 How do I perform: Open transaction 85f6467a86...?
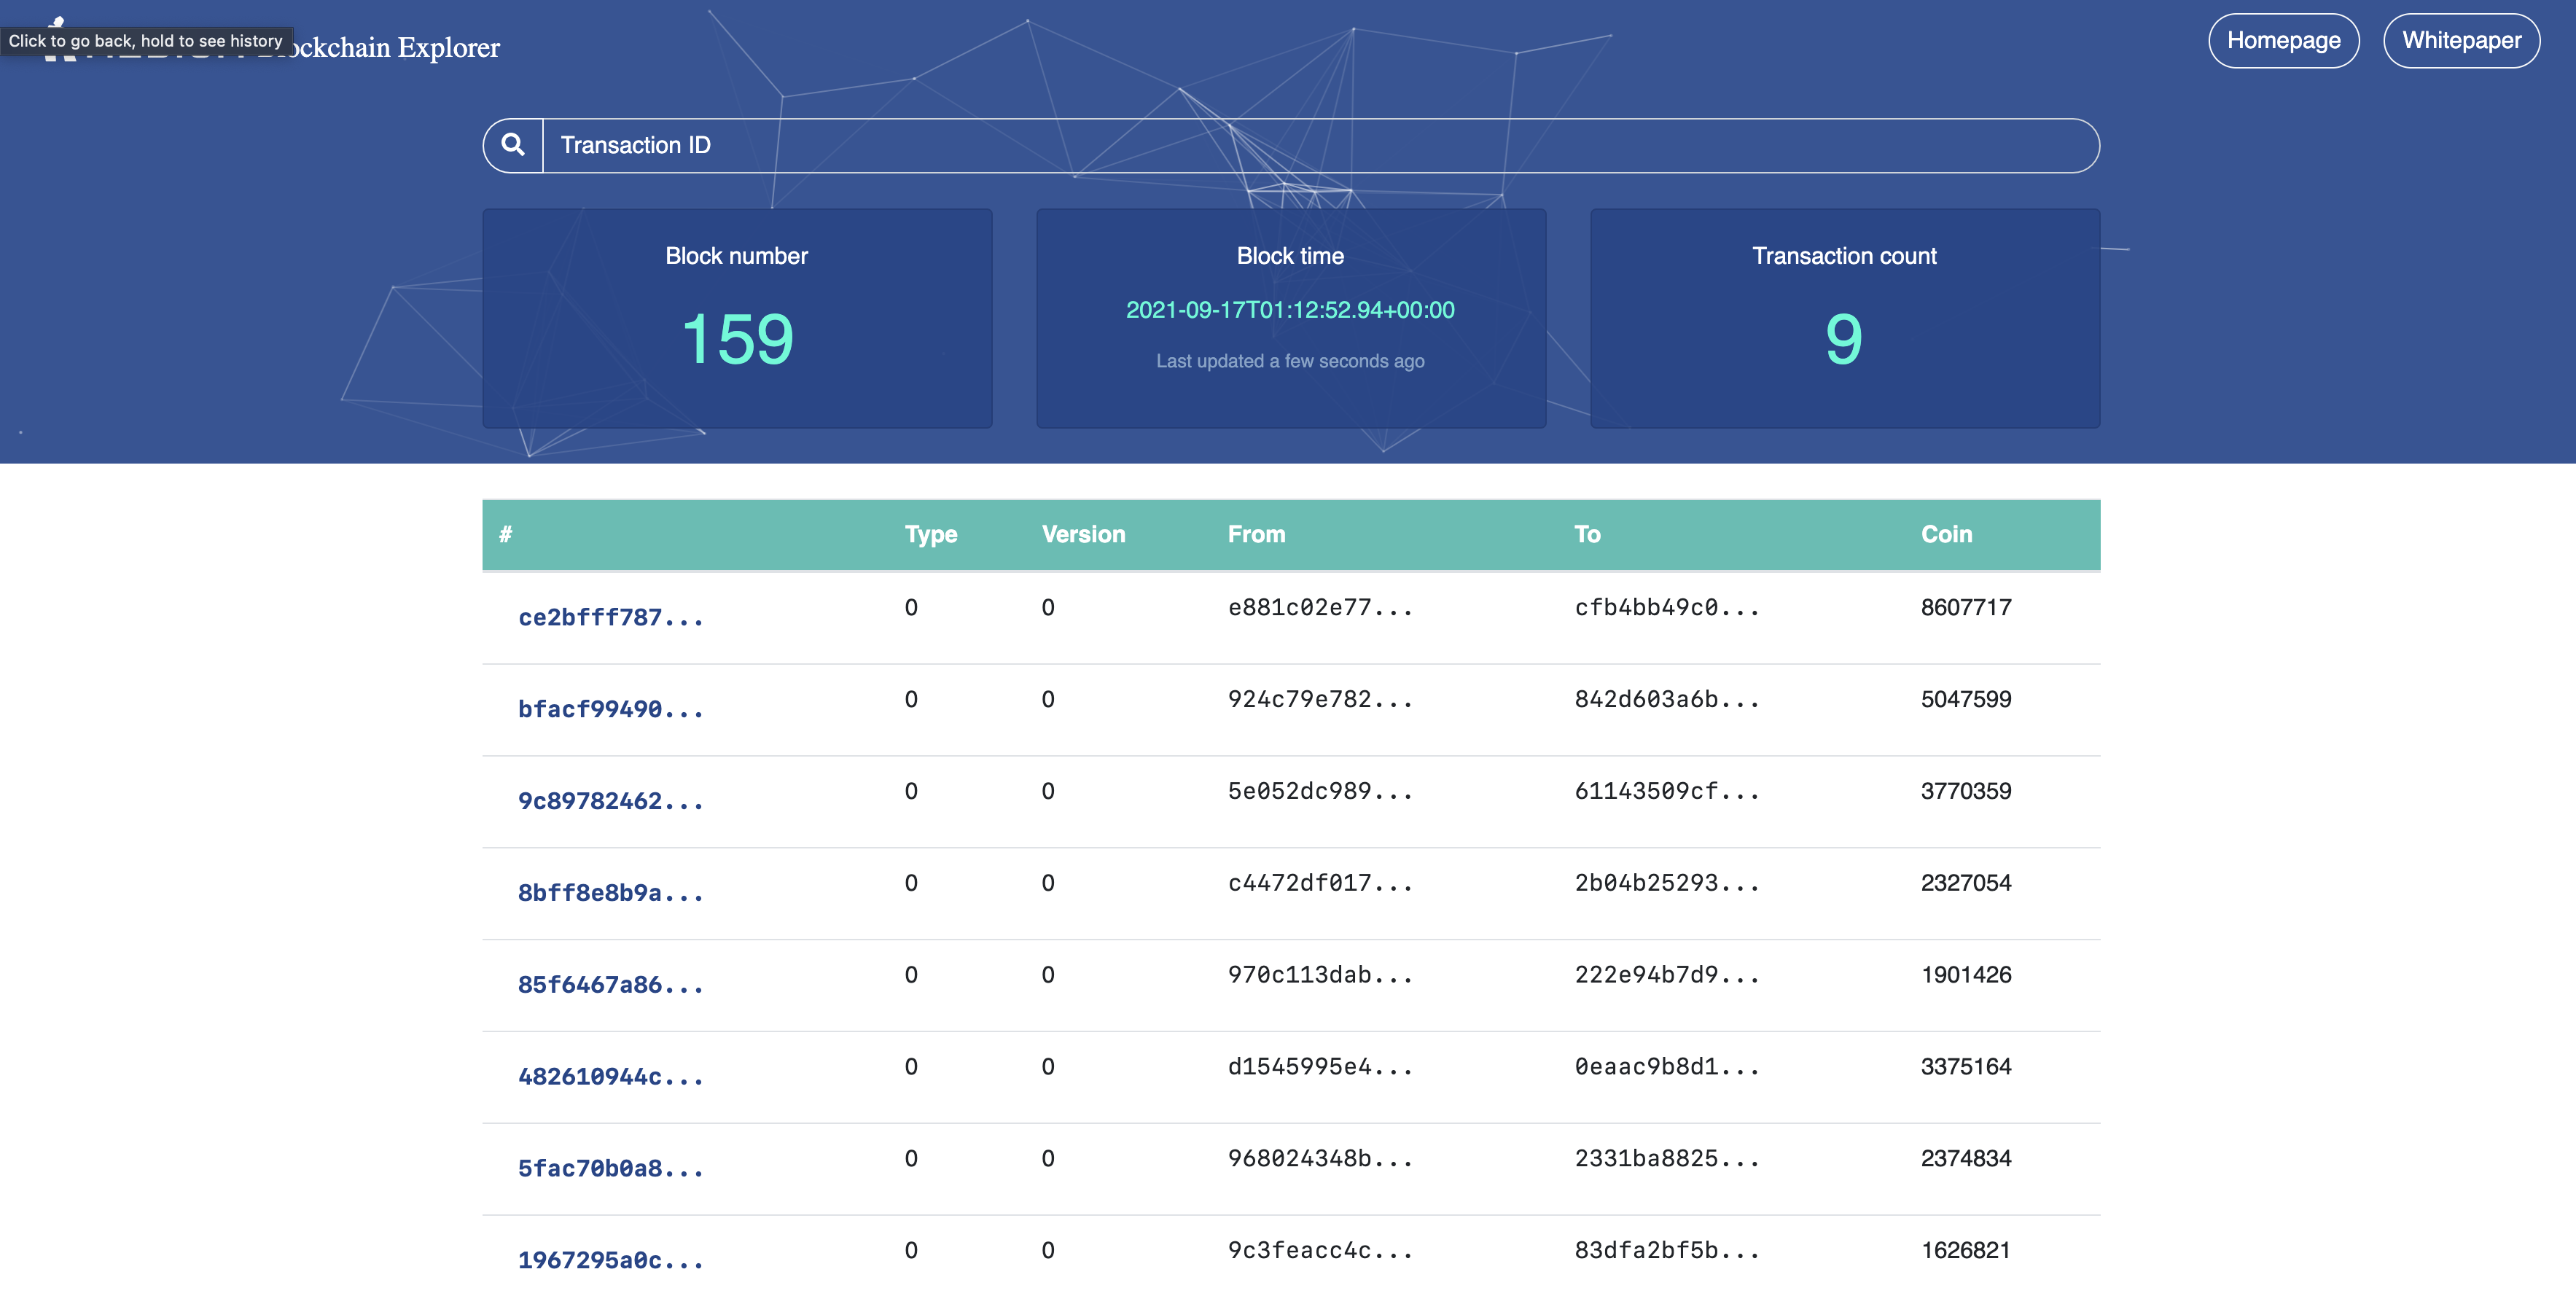610,985
